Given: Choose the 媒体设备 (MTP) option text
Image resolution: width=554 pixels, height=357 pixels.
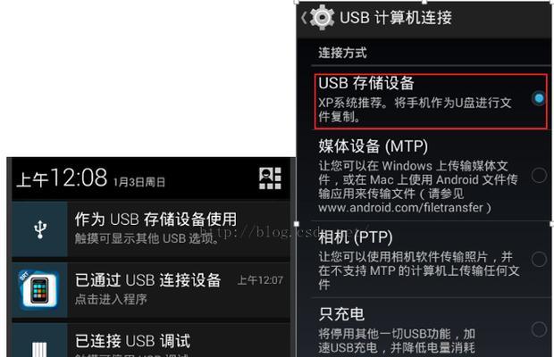Looking at the screenshot, I should pyautogui.click(x=374, y=146).
